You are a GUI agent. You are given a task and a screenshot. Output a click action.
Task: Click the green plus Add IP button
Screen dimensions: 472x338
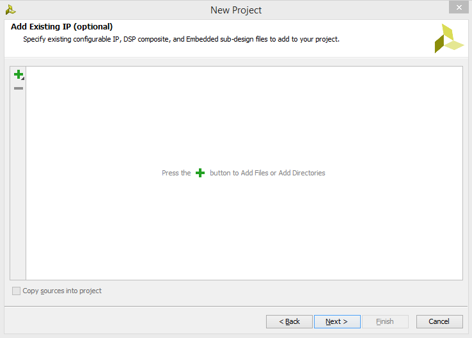pos(19,74)
